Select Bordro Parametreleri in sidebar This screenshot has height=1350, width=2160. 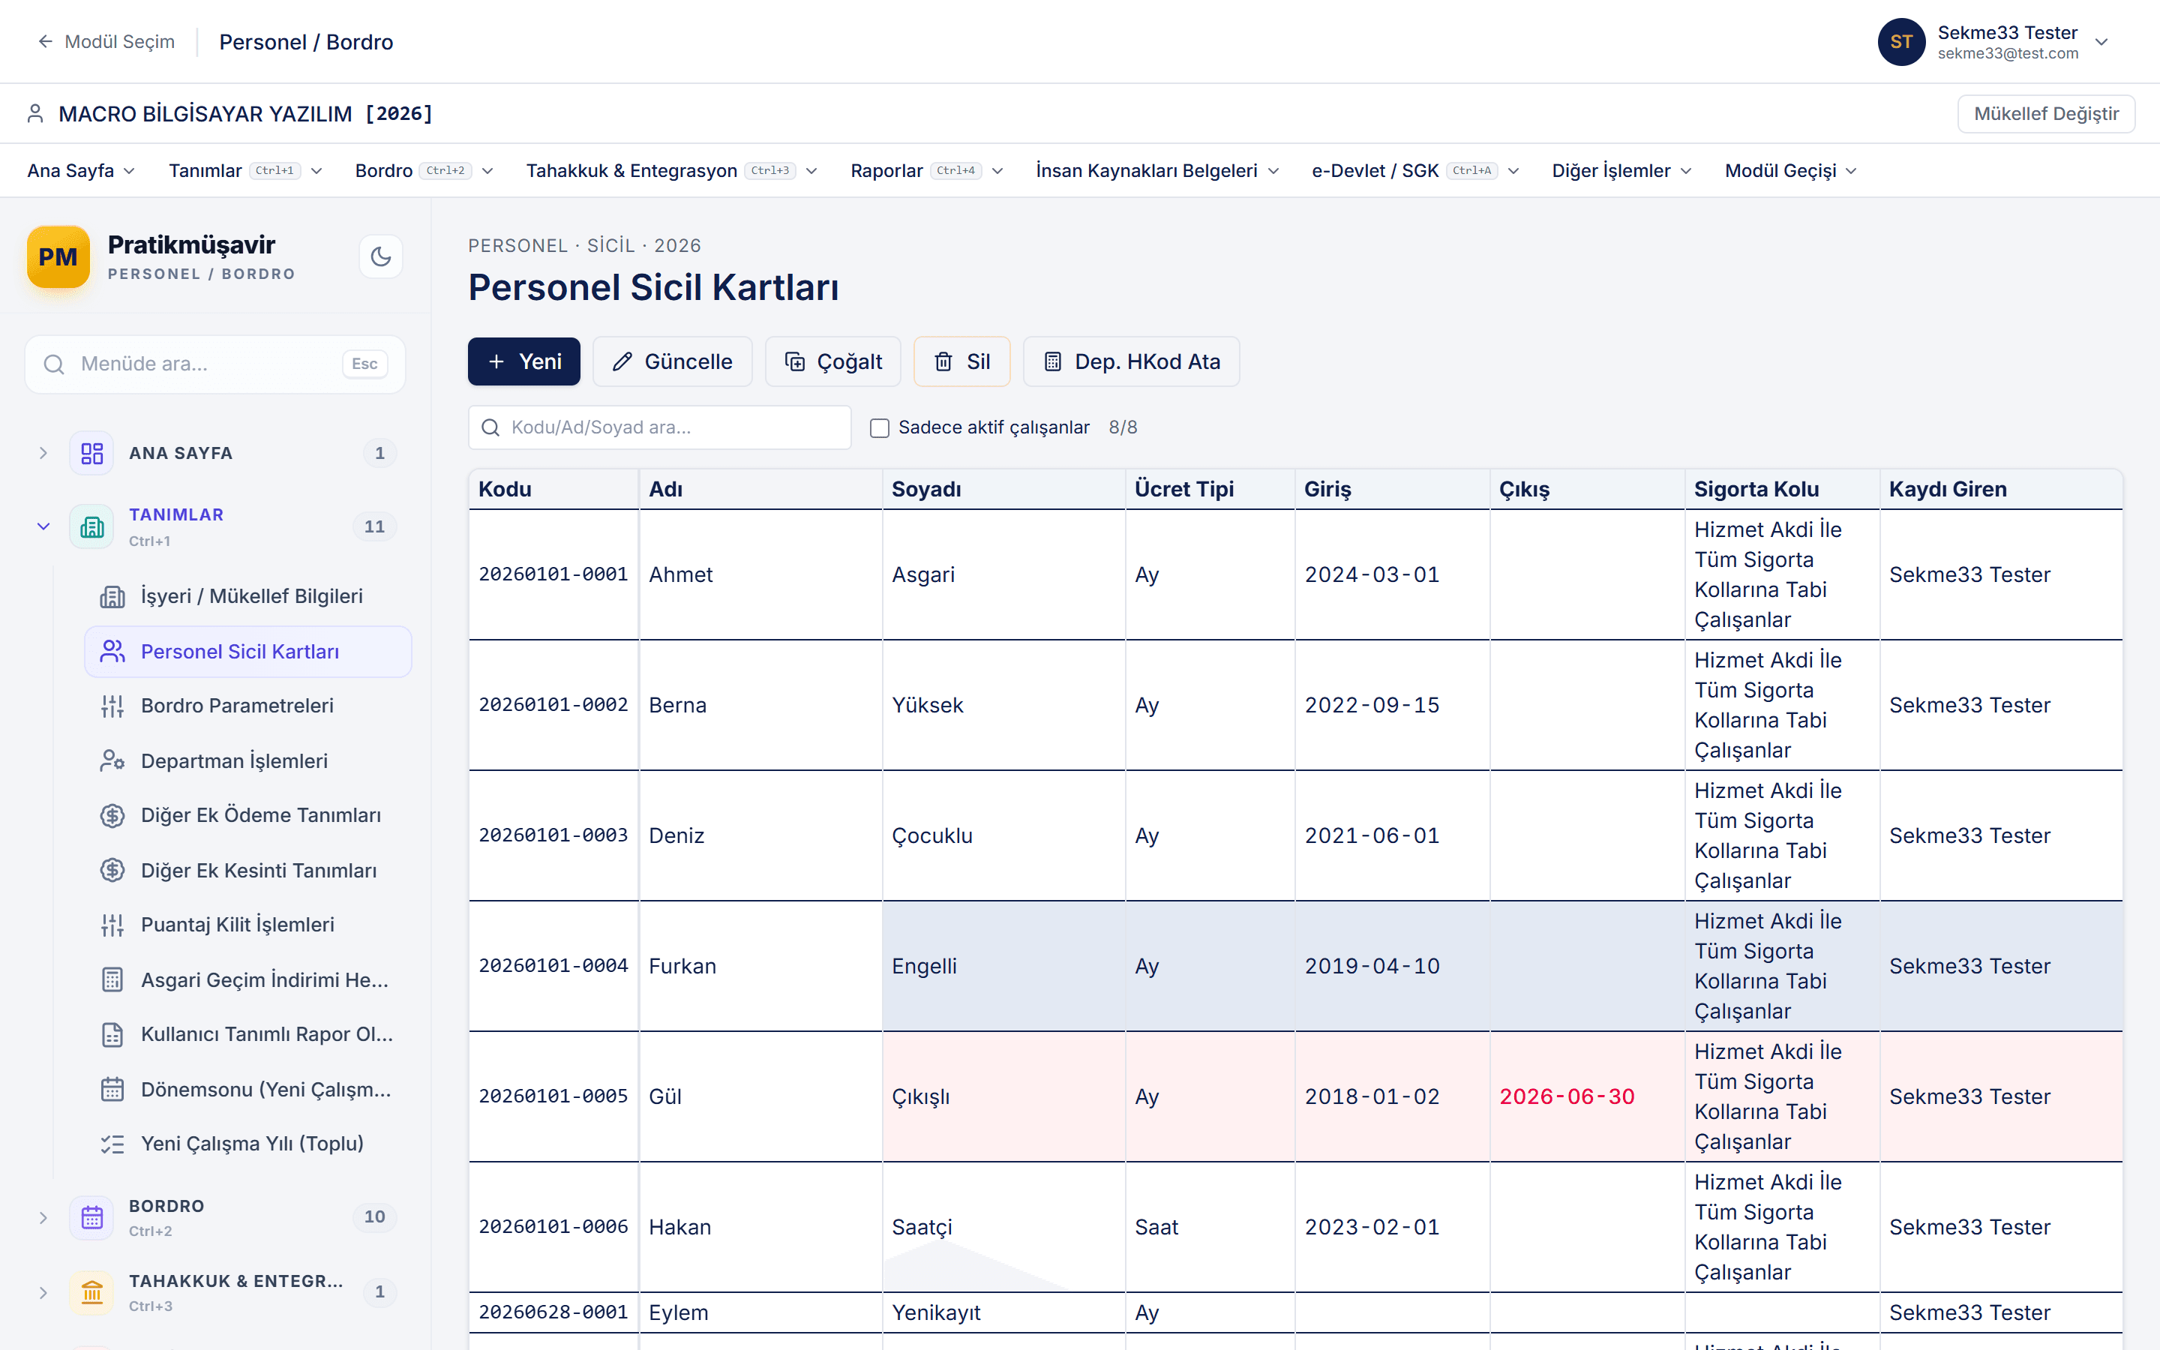point(248,706)
